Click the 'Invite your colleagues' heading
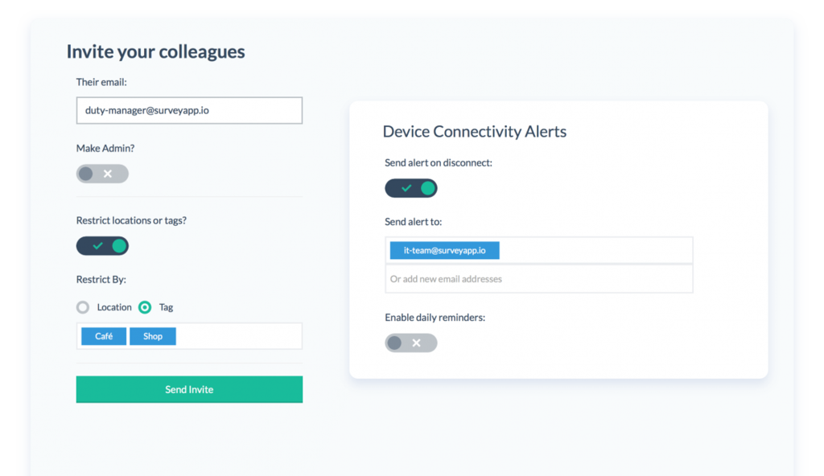This screenshot has width=824, height=476. 155,52
